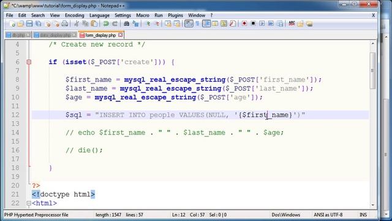Cut selection with the scissors icon

[77, 24]
